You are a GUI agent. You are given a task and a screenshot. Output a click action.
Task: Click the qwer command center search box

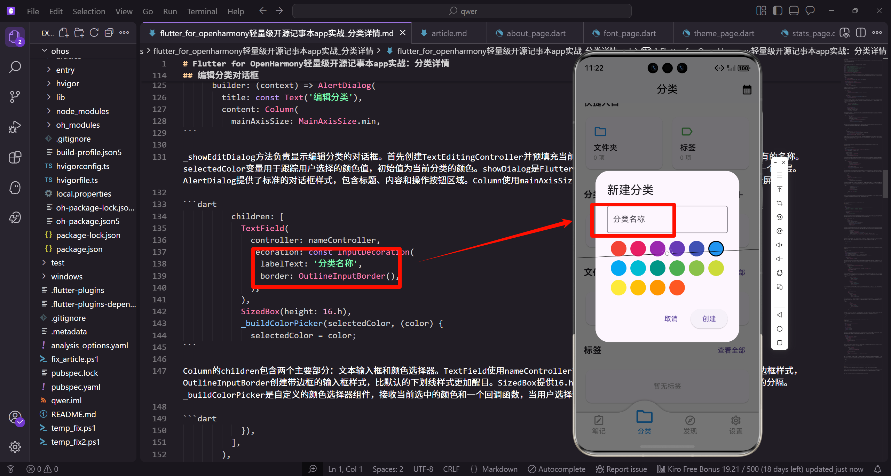pyautogui.click(x=462, y=11)
